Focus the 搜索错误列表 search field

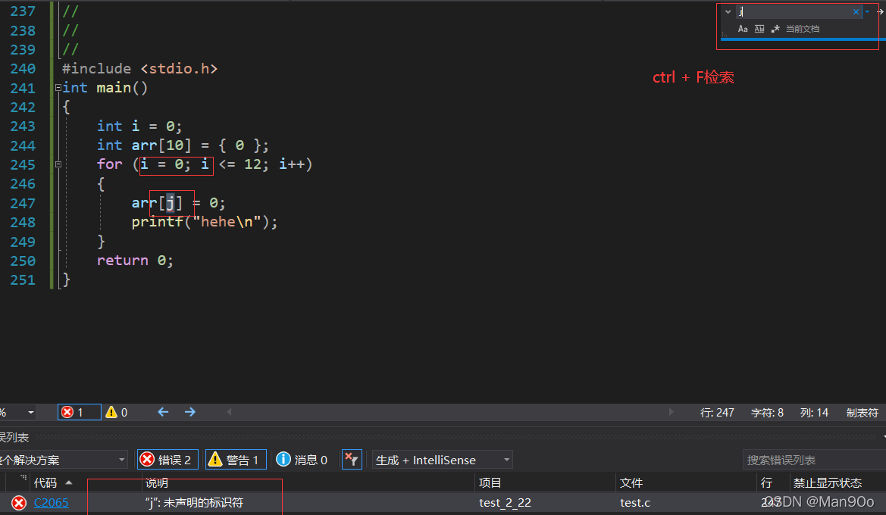pos(814,460)
